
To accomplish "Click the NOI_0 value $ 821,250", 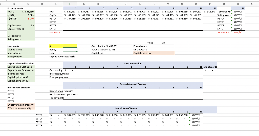I will (x=28, y=12).
